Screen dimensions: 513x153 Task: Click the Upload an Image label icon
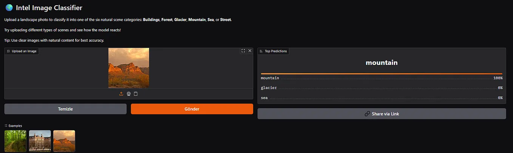tap(8, 51)
